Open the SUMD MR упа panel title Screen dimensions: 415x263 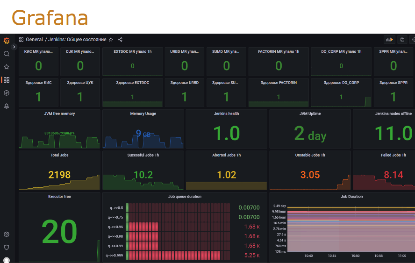[226, 51]
